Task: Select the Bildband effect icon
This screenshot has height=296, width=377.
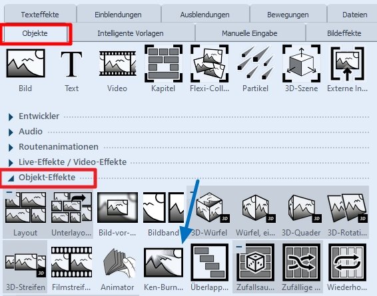Action: click(163, 207)
